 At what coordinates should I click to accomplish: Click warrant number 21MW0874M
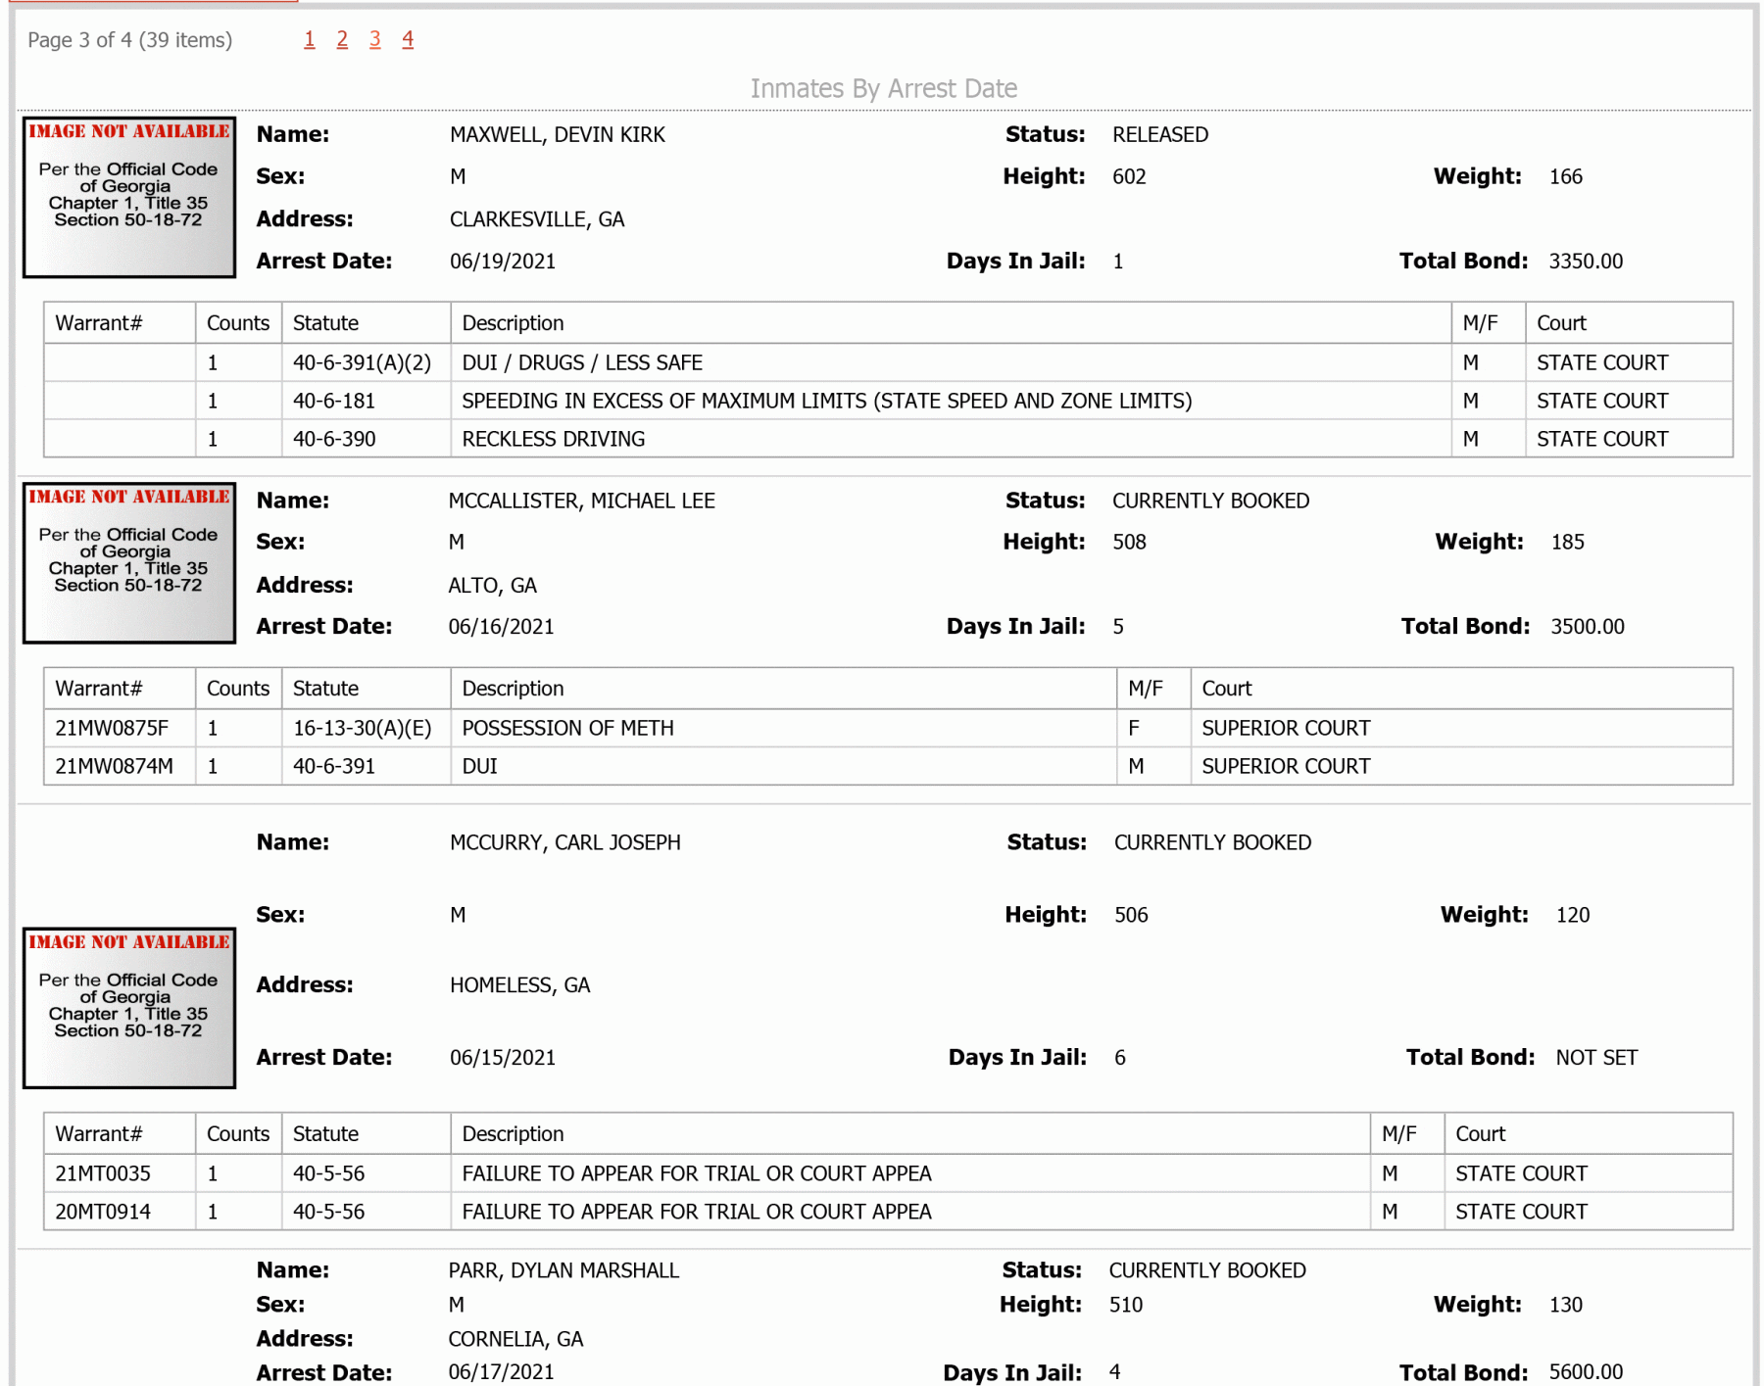pyautogui.click(x=114, y=767)
